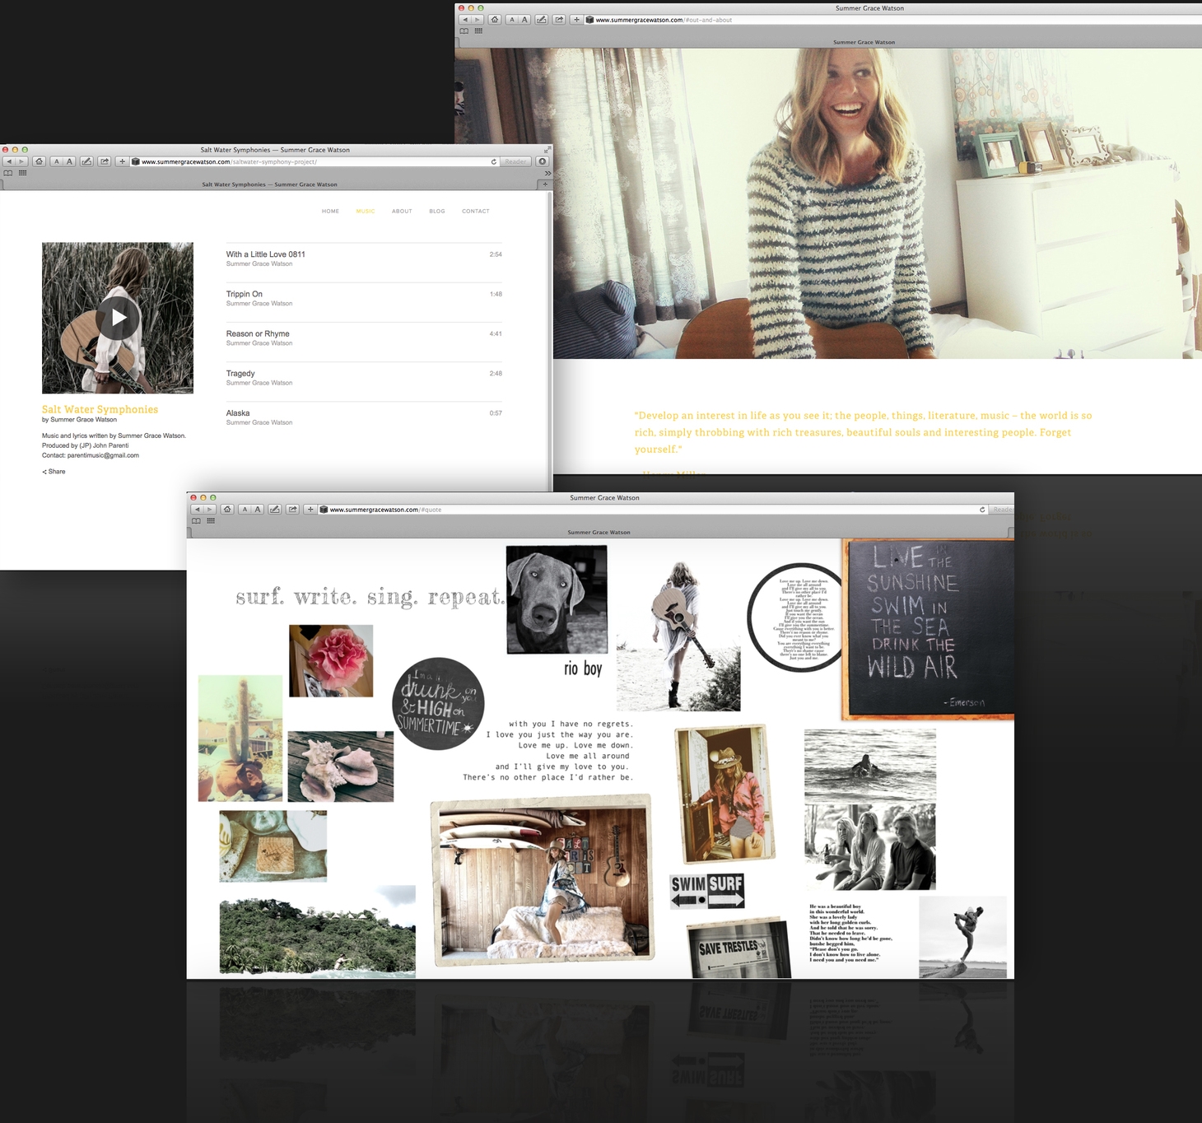Play track Tragedy
The width and height of the screenshot is (1202, 1123).
[364, 377]
